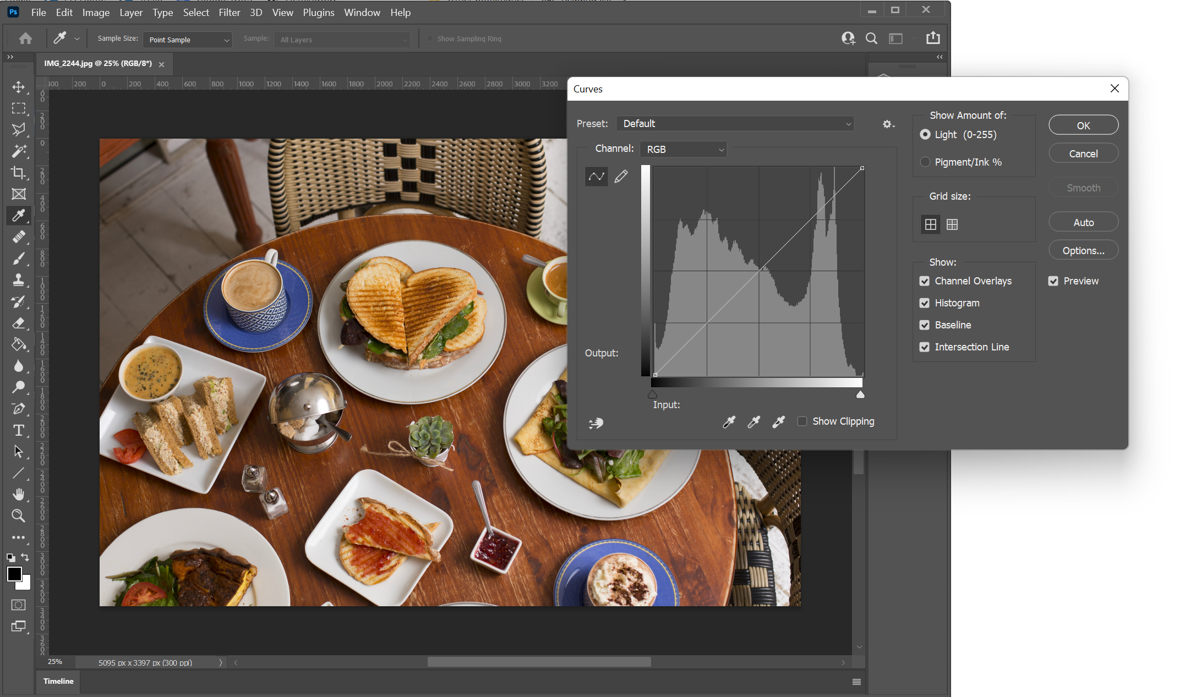Click the on-image adjustment hand icon

tap(596, 423)
